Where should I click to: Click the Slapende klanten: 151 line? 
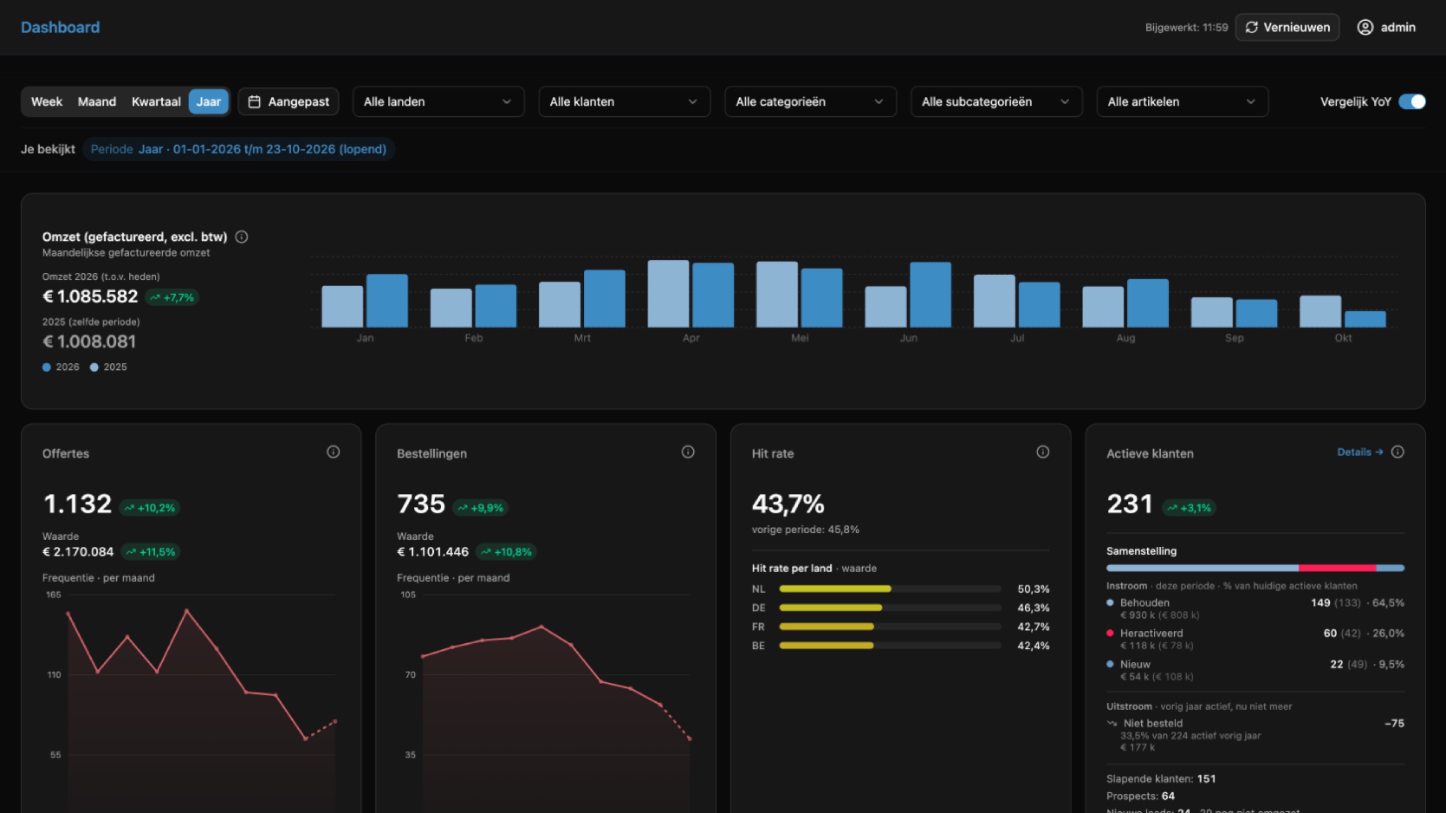coord(1161,779)
